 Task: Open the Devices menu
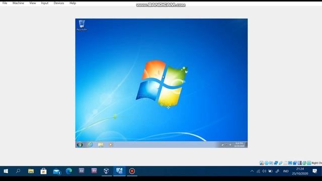pyautogui.click(x=59, y=3)
